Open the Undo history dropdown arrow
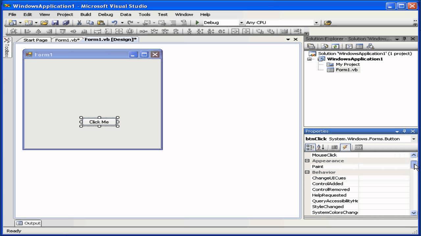The width and height of the screenshot is (421, 236). click(122, 23)
